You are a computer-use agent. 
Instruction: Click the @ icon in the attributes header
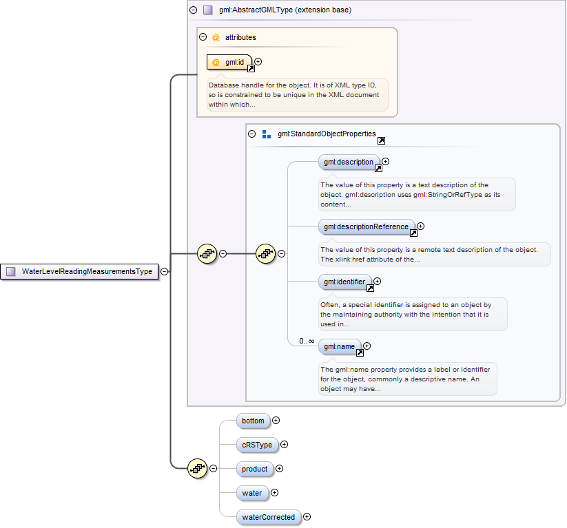click(x=214, y=37)
